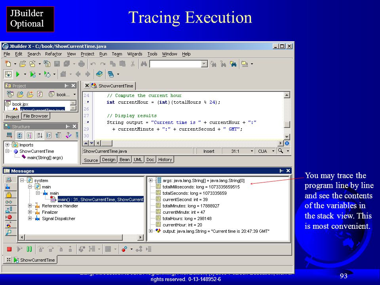Open the Refactor menu

pyautogui.click(x=53, y=54)
